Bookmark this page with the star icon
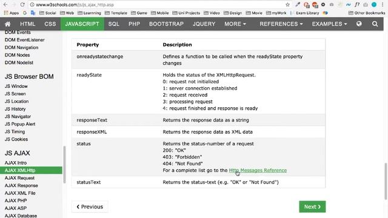388x218 pixels. [287, 5]
